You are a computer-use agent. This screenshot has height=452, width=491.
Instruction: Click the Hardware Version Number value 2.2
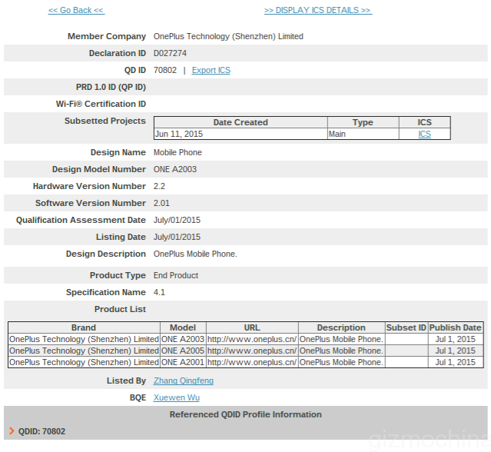pos(159,186)
